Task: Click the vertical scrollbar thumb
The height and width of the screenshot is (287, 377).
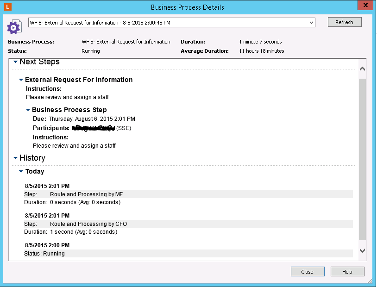Action: tap(362, 157)
